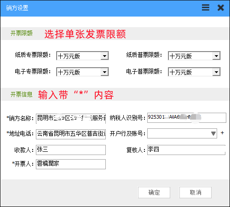Image resolution: width=230 pixels, height=207 pixels.
Task: Close the 销方设置 dialog
Action: [x=221, y=8]
